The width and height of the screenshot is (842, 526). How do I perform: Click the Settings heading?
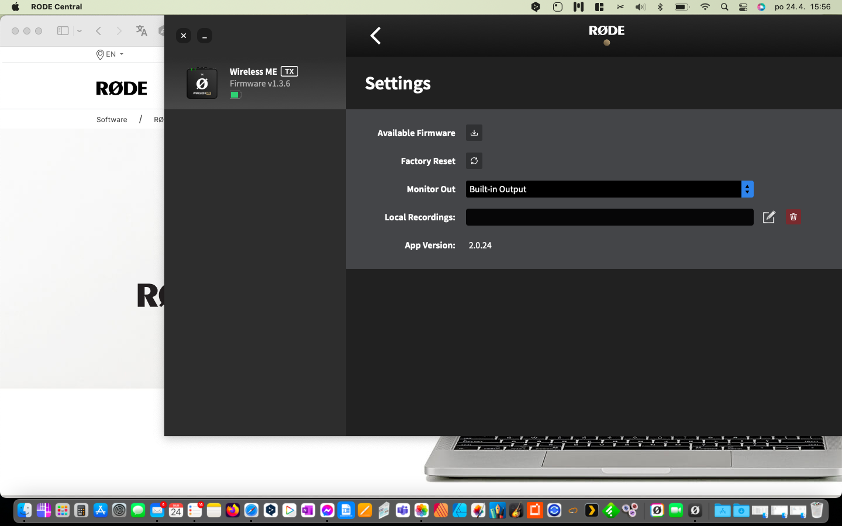pos(398,83)
